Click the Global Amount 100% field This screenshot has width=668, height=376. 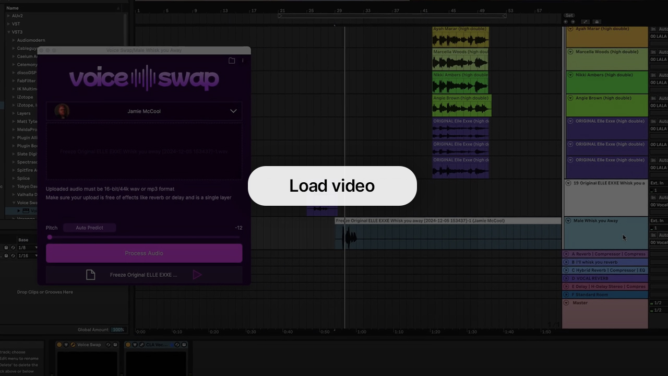point(118,330)
